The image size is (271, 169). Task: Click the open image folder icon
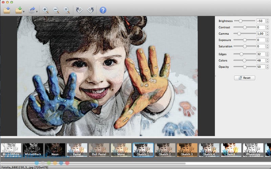point(7,10)
